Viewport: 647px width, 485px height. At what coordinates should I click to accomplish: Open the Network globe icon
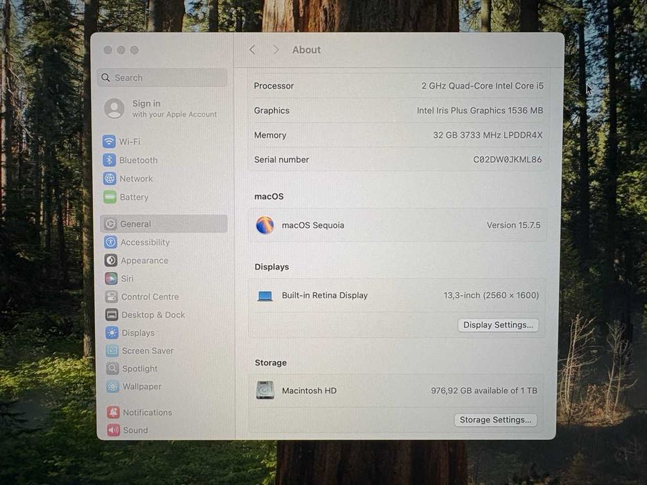[110, 179]
